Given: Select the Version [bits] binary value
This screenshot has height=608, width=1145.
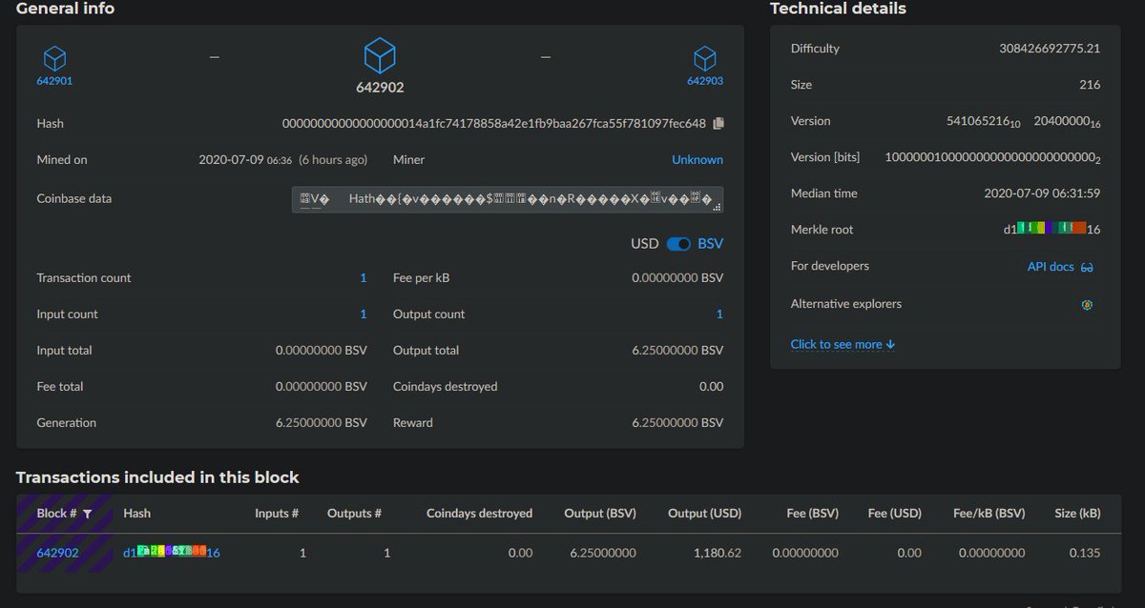Looking at the screenshot, I should pos(993,157).
